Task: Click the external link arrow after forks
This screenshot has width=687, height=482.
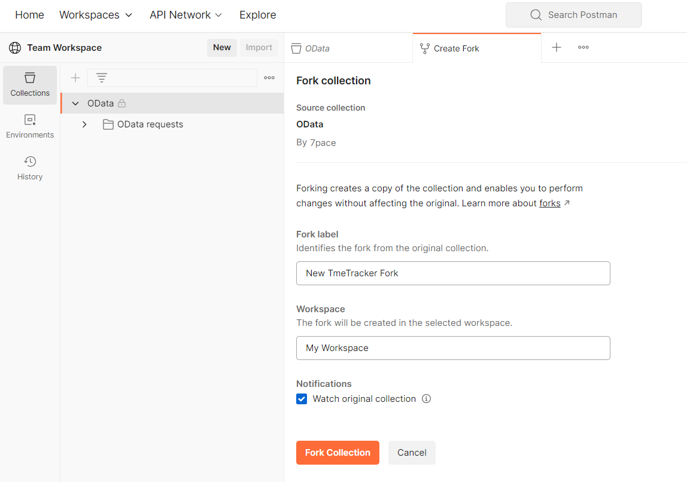Action: (x=567, y=203)
